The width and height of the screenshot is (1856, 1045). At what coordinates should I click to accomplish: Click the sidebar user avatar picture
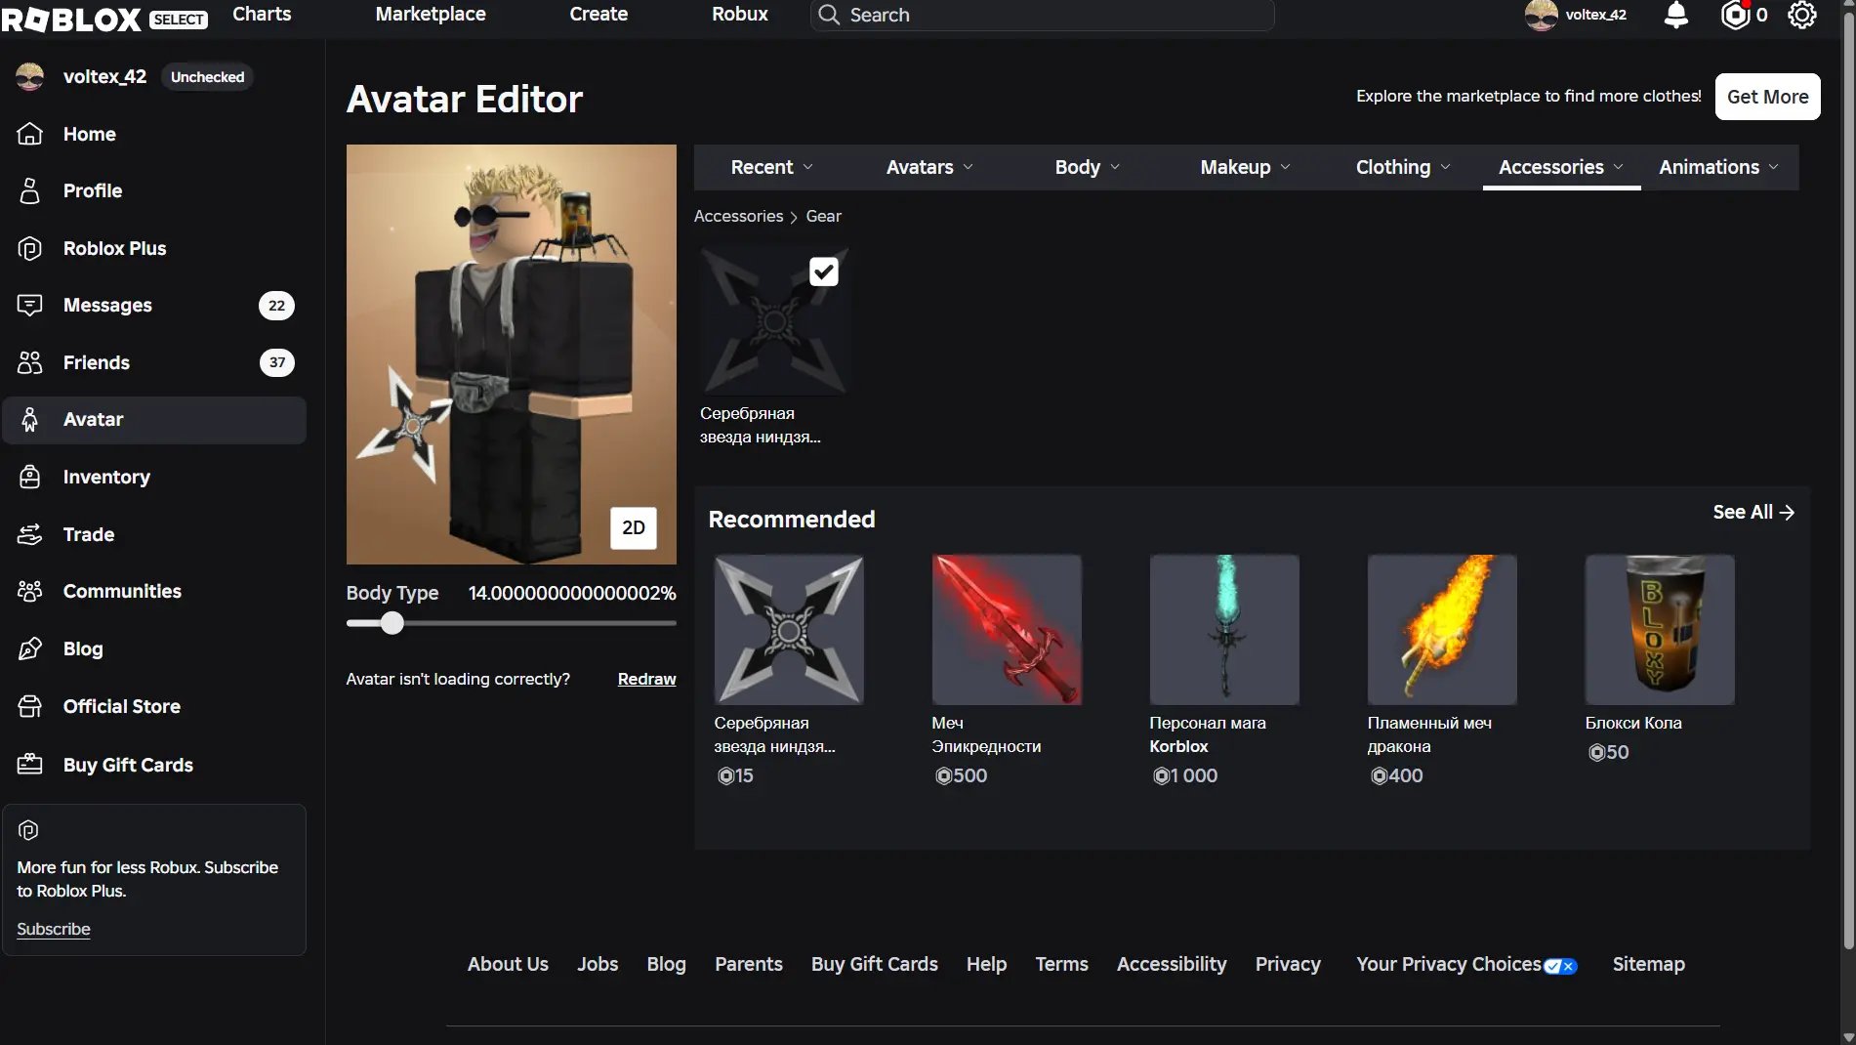tap(30, 76)
